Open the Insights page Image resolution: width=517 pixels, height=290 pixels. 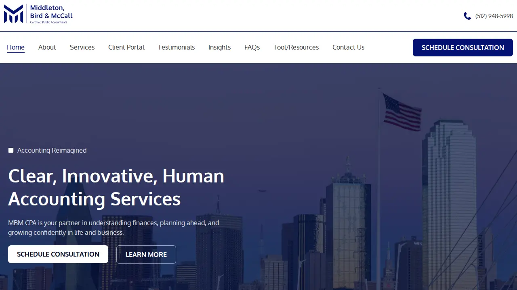tap(220, 47)
